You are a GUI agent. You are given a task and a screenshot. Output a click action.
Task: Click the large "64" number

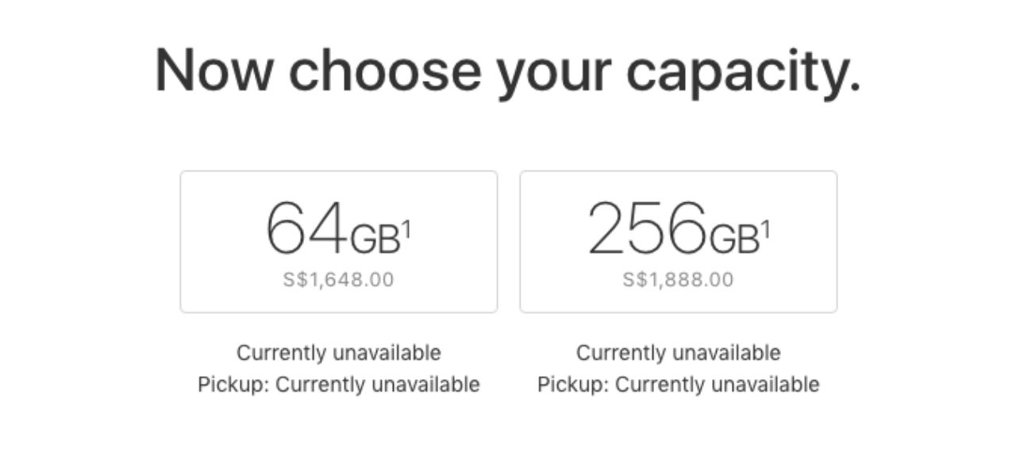tap(306, 228)
